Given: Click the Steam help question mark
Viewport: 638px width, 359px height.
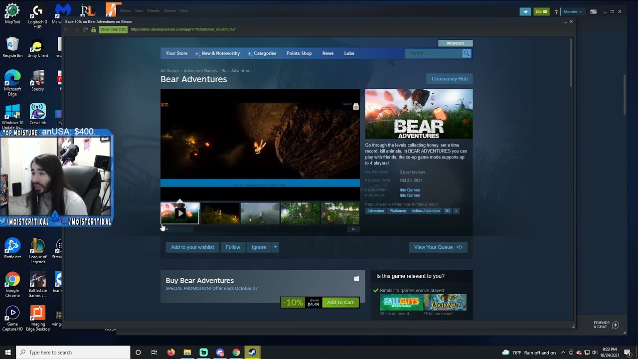Looking at the screenshot, I should click(556, 11).
